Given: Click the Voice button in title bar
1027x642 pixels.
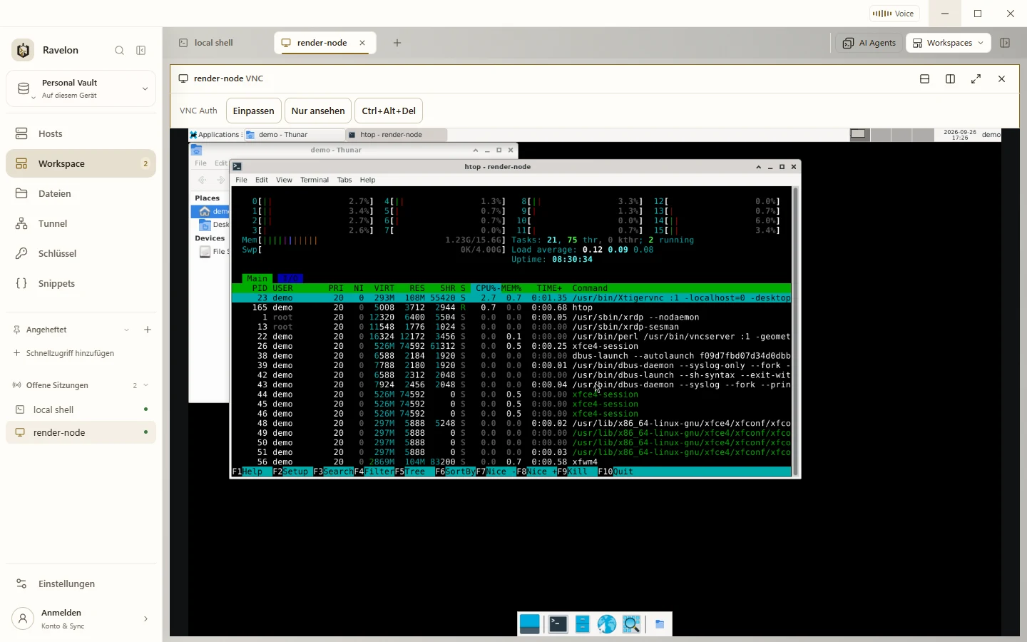Looking at the screenshot, I should pyautogui.click(x=894, y=14).
